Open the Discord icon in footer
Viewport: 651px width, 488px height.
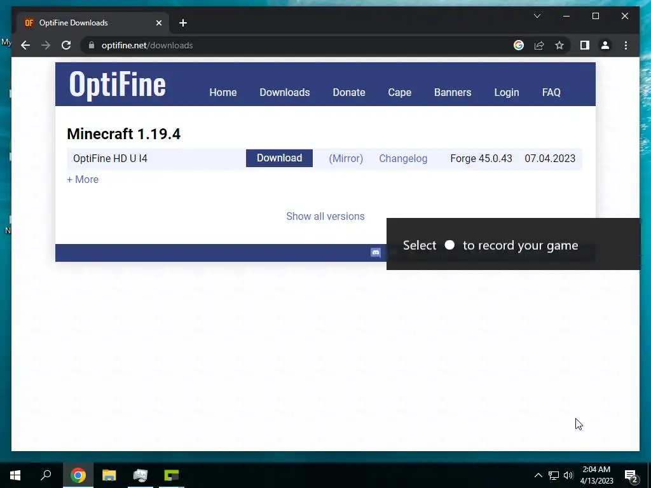(x=375, y=253)
